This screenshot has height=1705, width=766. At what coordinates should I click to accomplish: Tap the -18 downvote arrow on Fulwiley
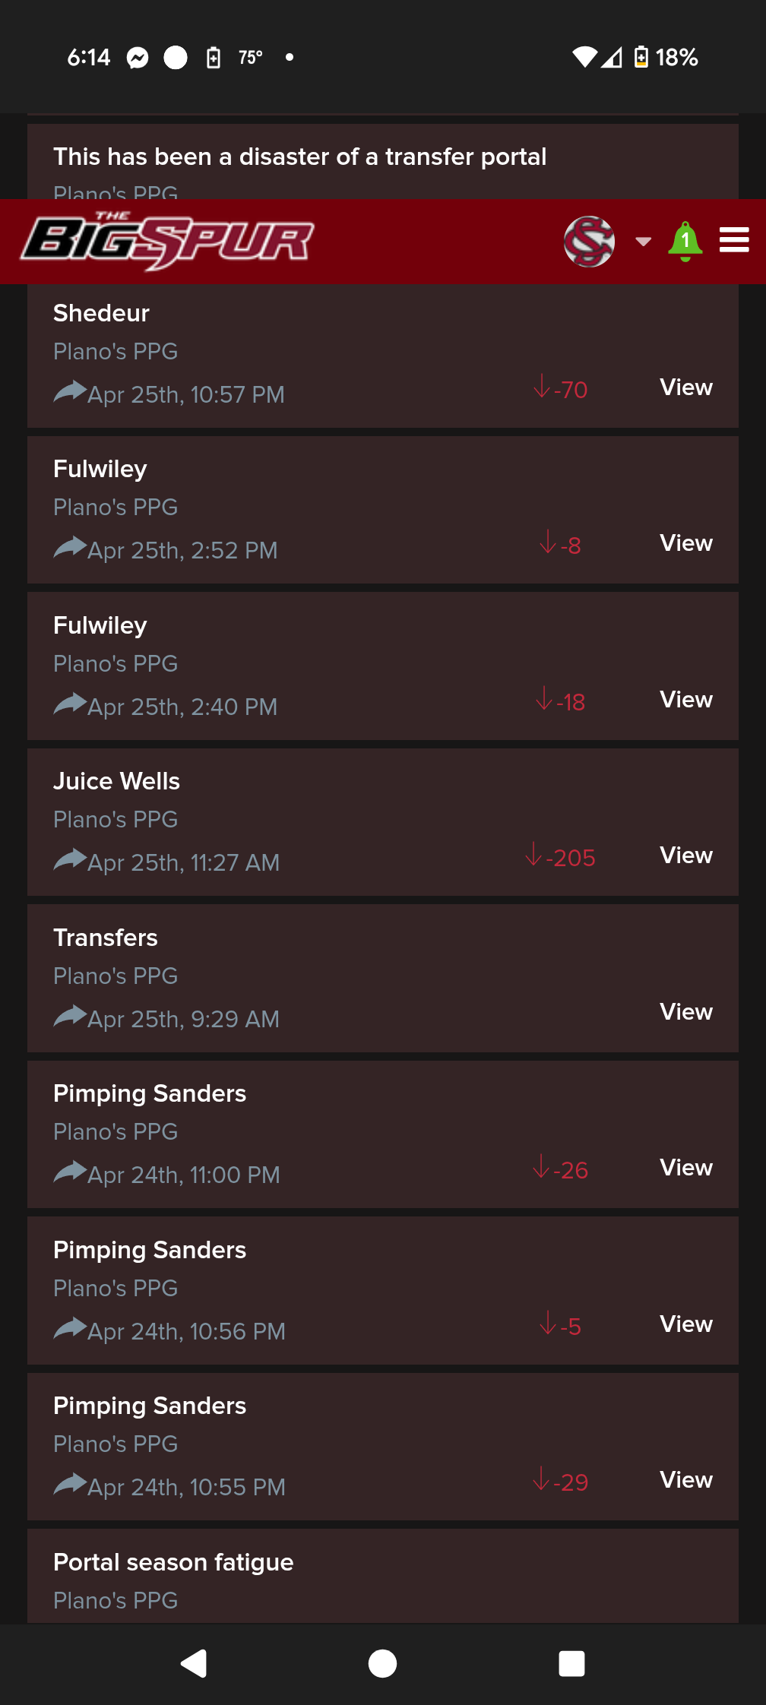[x=544, y=699]
